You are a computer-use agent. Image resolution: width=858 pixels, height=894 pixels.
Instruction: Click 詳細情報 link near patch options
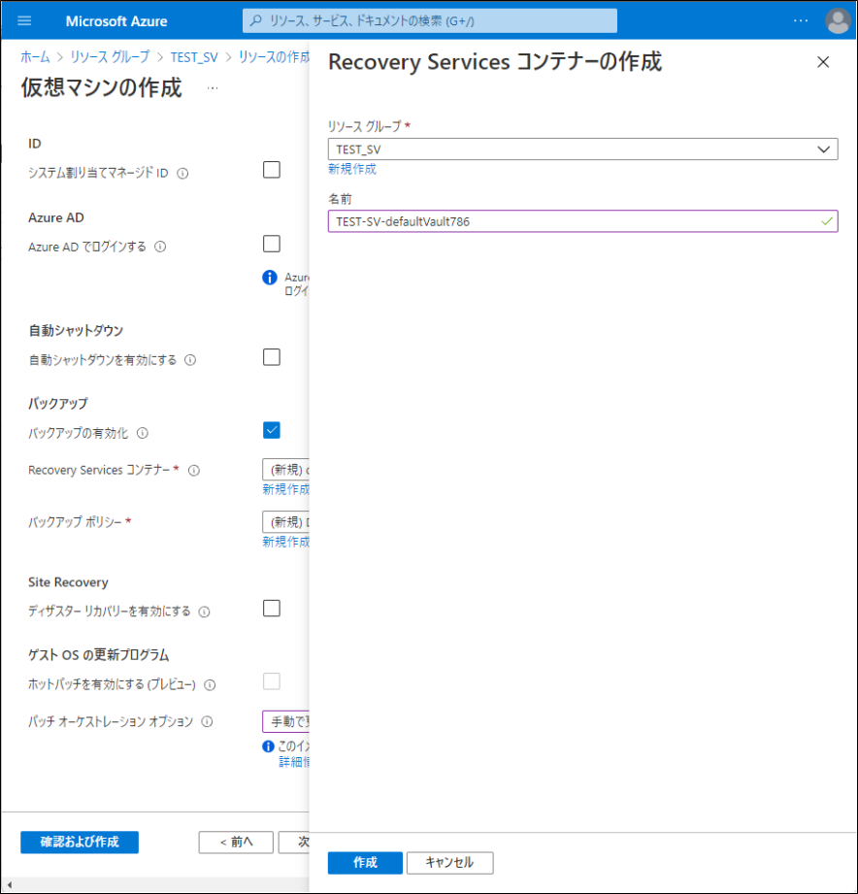(294, 762)
